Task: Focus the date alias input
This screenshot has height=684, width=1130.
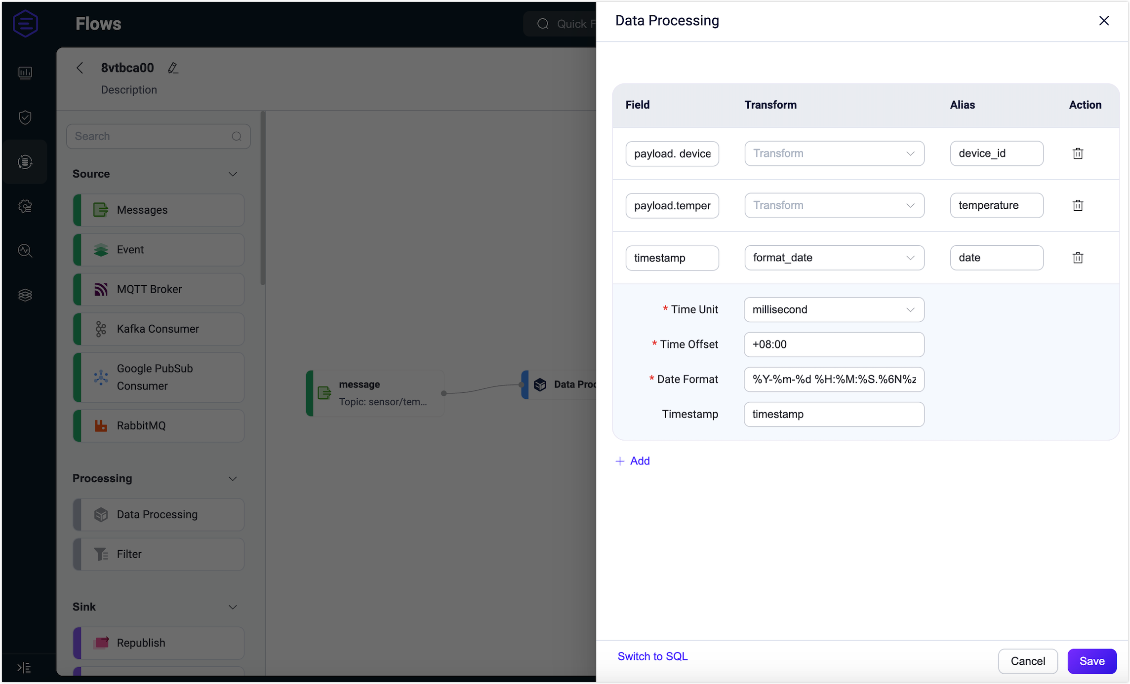Action: (997, 258)
